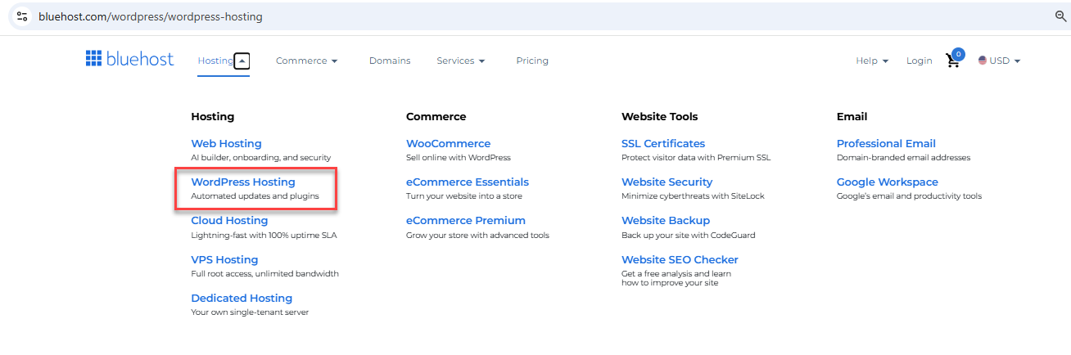Go to VPS Hosting

[224, 259]
